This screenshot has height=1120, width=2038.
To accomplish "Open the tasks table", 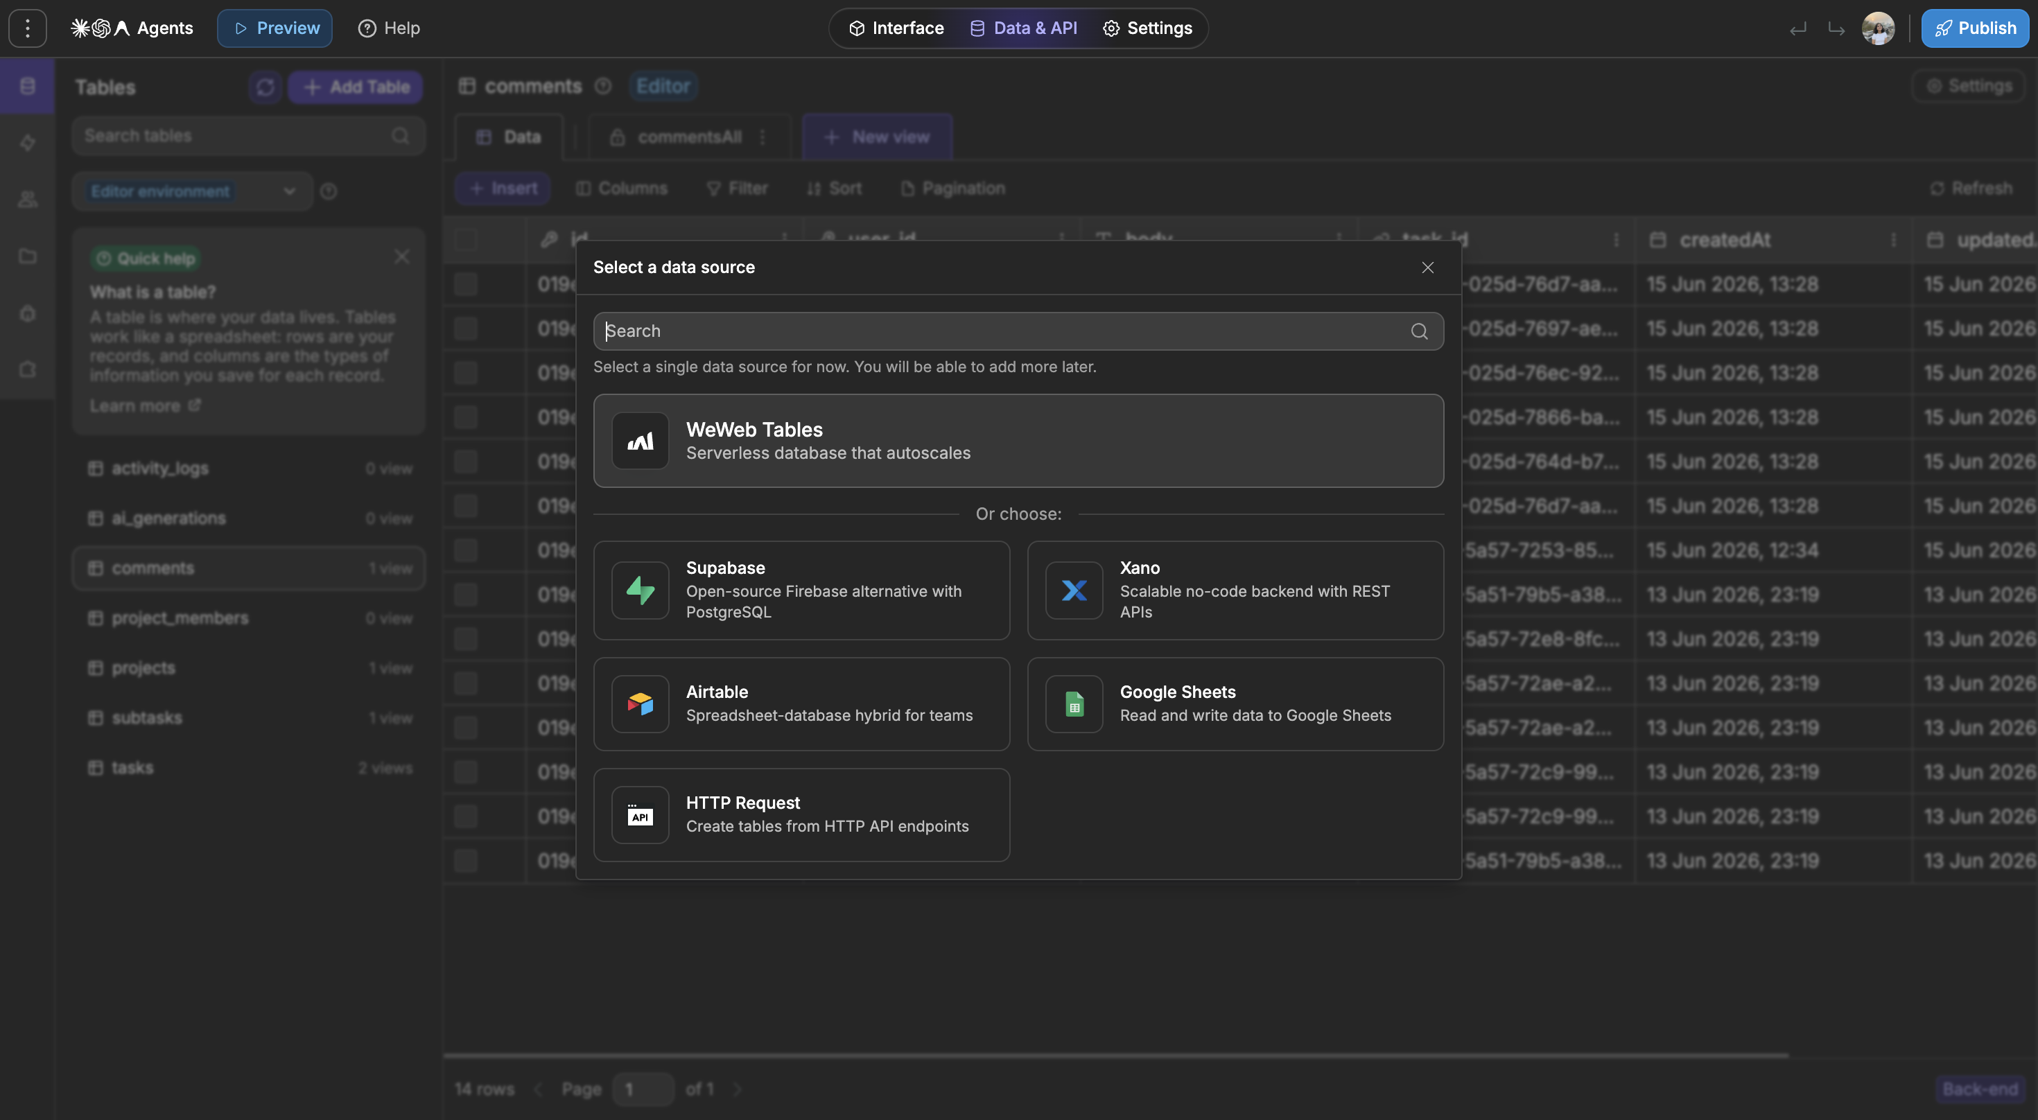I will [x=248, y=767].
